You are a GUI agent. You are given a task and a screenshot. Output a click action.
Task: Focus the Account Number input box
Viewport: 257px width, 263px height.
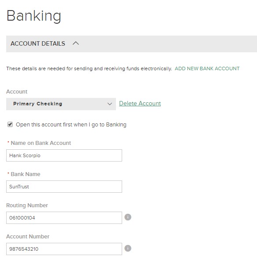click(x=64, y=249)
